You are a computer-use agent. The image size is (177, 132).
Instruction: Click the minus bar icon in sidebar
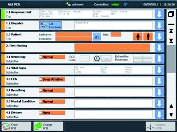171,24
